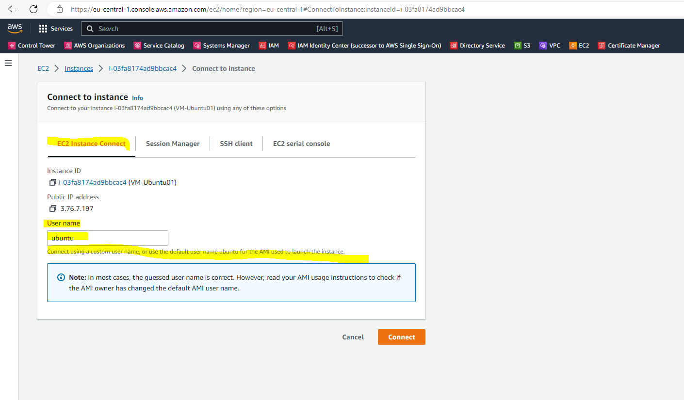Open the Services grid menu
The height and width of the screenshot is (400, 684).
coord(55,28)
